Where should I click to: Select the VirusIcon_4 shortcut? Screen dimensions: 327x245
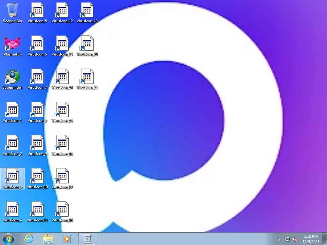pyautogui.click(x=12, y=212)
